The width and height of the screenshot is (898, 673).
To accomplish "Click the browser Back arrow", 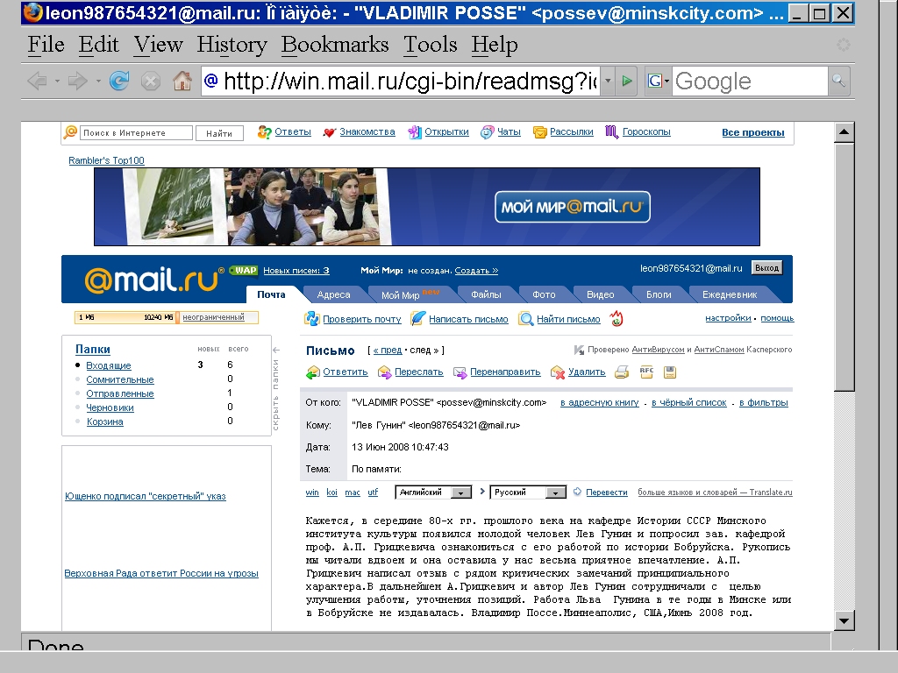I will coord(37,81).
